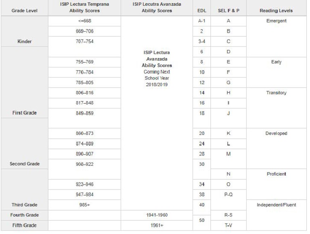Click the 1941-1960 Avanzada score cell

157,215
